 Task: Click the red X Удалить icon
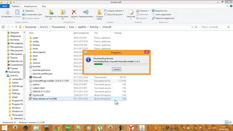pos(74,12)
